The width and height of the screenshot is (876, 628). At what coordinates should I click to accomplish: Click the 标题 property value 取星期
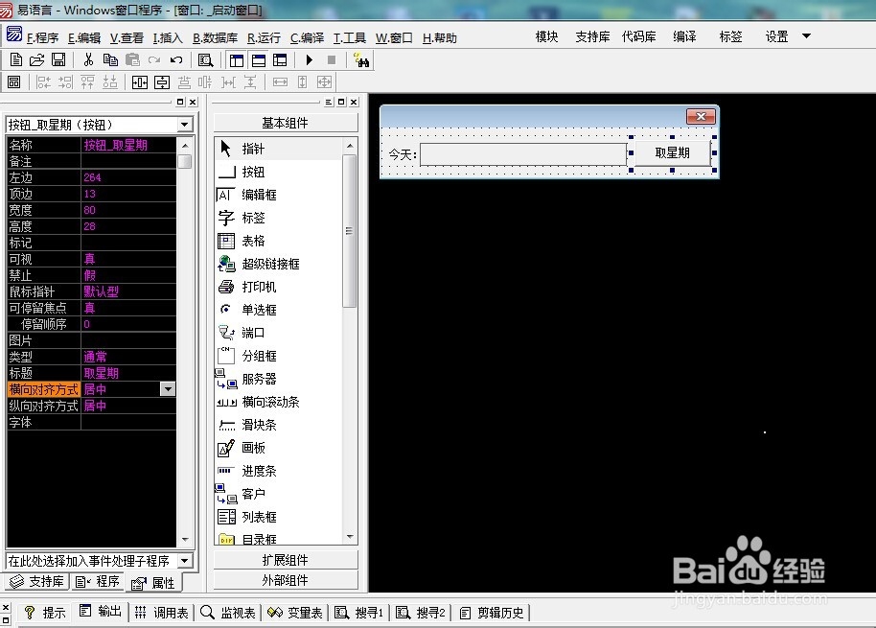128,373
